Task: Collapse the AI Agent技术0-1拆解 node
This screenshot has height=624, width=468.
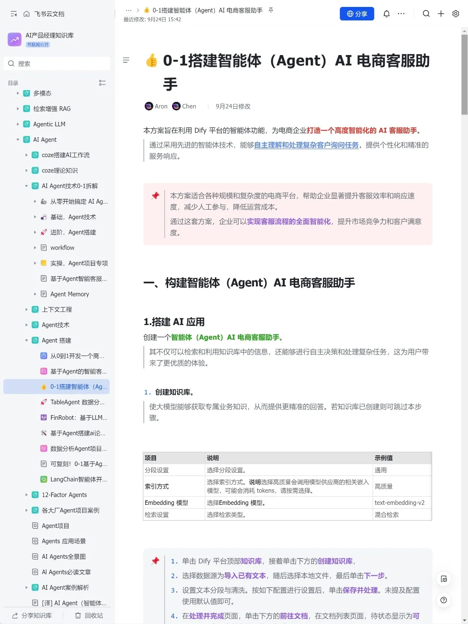Action: 26,186
